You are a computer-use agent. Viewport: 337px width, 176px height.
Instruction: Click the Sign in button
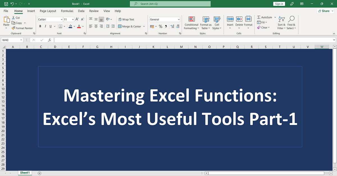pyautogui.click(x=279, y=4)
